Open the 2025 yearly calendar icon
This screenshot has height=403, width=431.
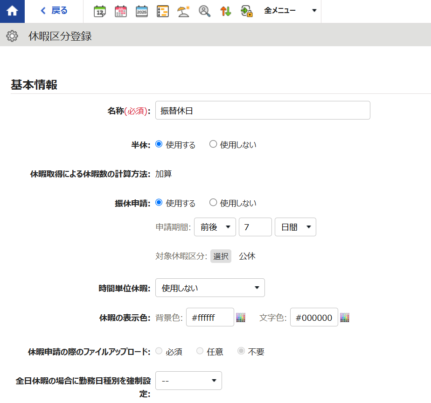coord(141,11)
